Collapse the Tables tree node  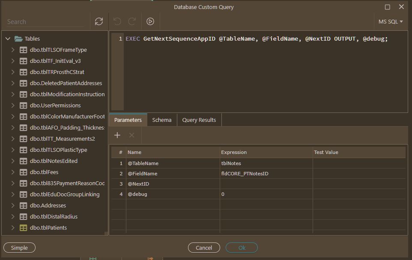pos(8,39)
